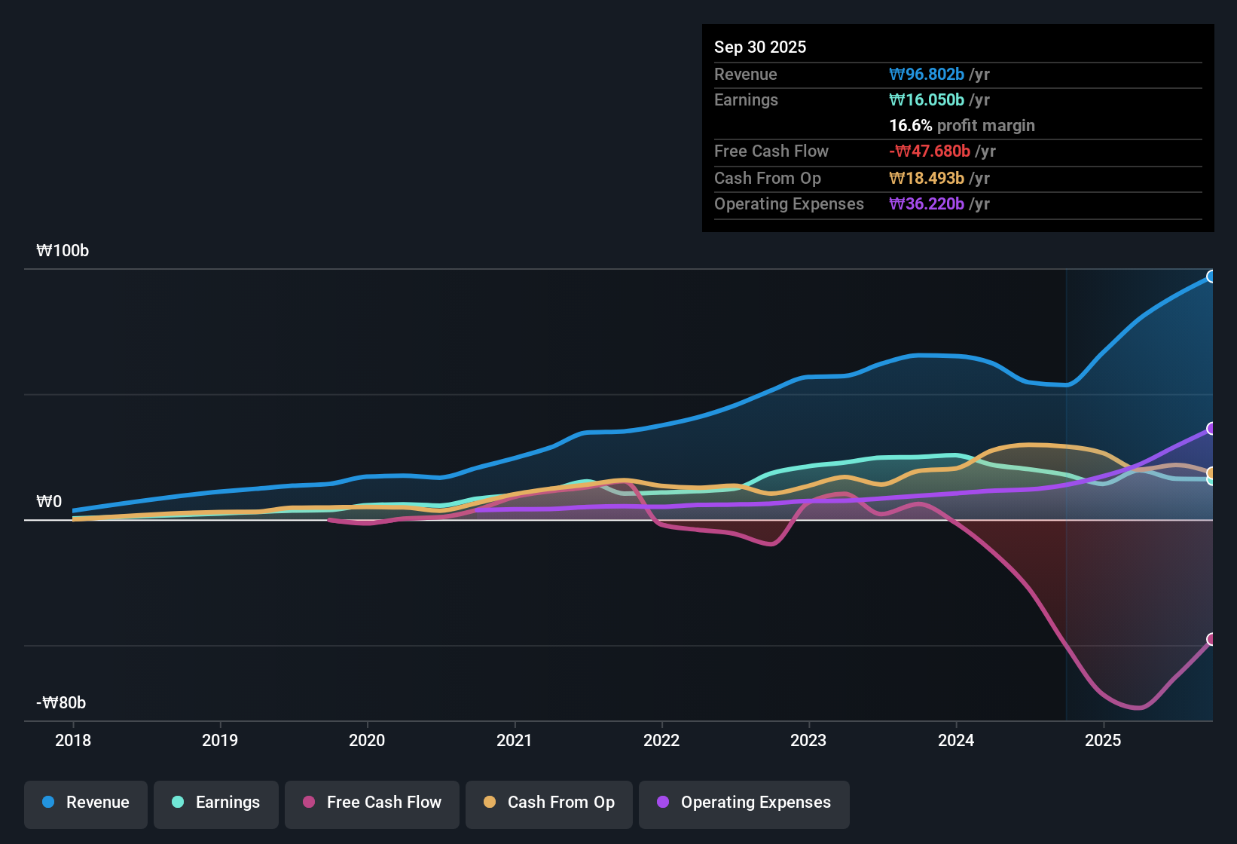Toggle the Free Cash Flow series visibility
The height and width of the screenshot is (844, 1237).
pos(371,804)
